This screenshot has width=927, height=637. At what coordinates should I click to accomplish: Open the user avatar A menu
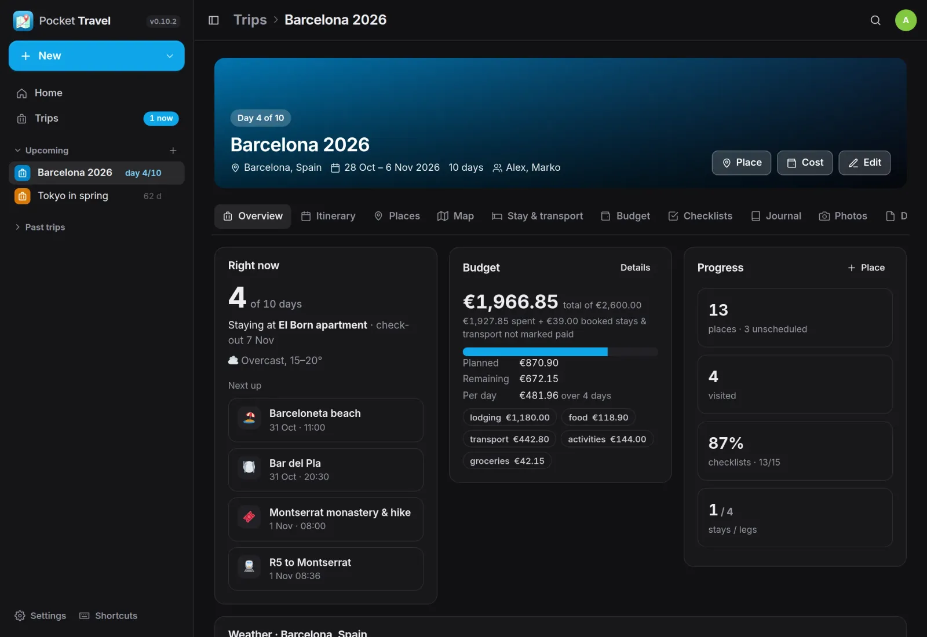(906, 20)
